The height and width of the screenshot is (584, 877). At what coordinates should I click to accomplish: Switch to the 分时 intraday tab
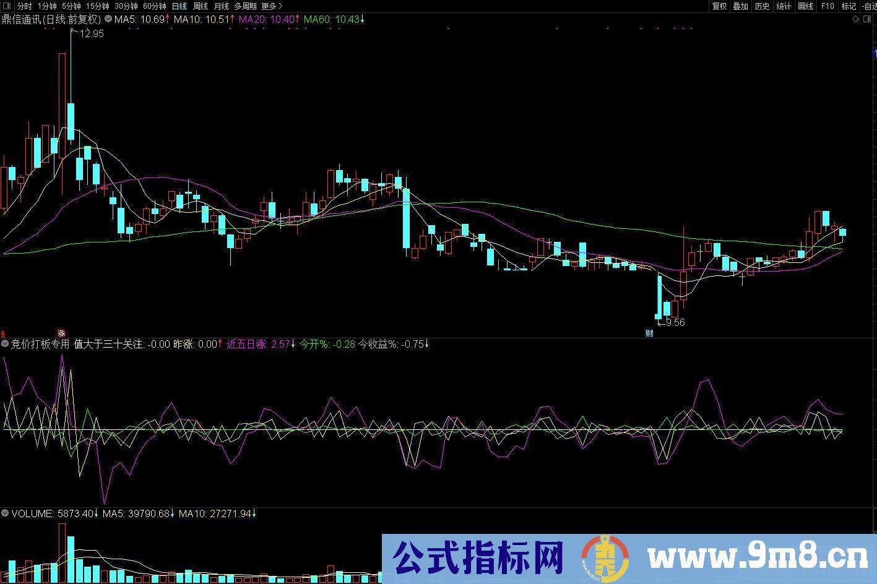25,6
